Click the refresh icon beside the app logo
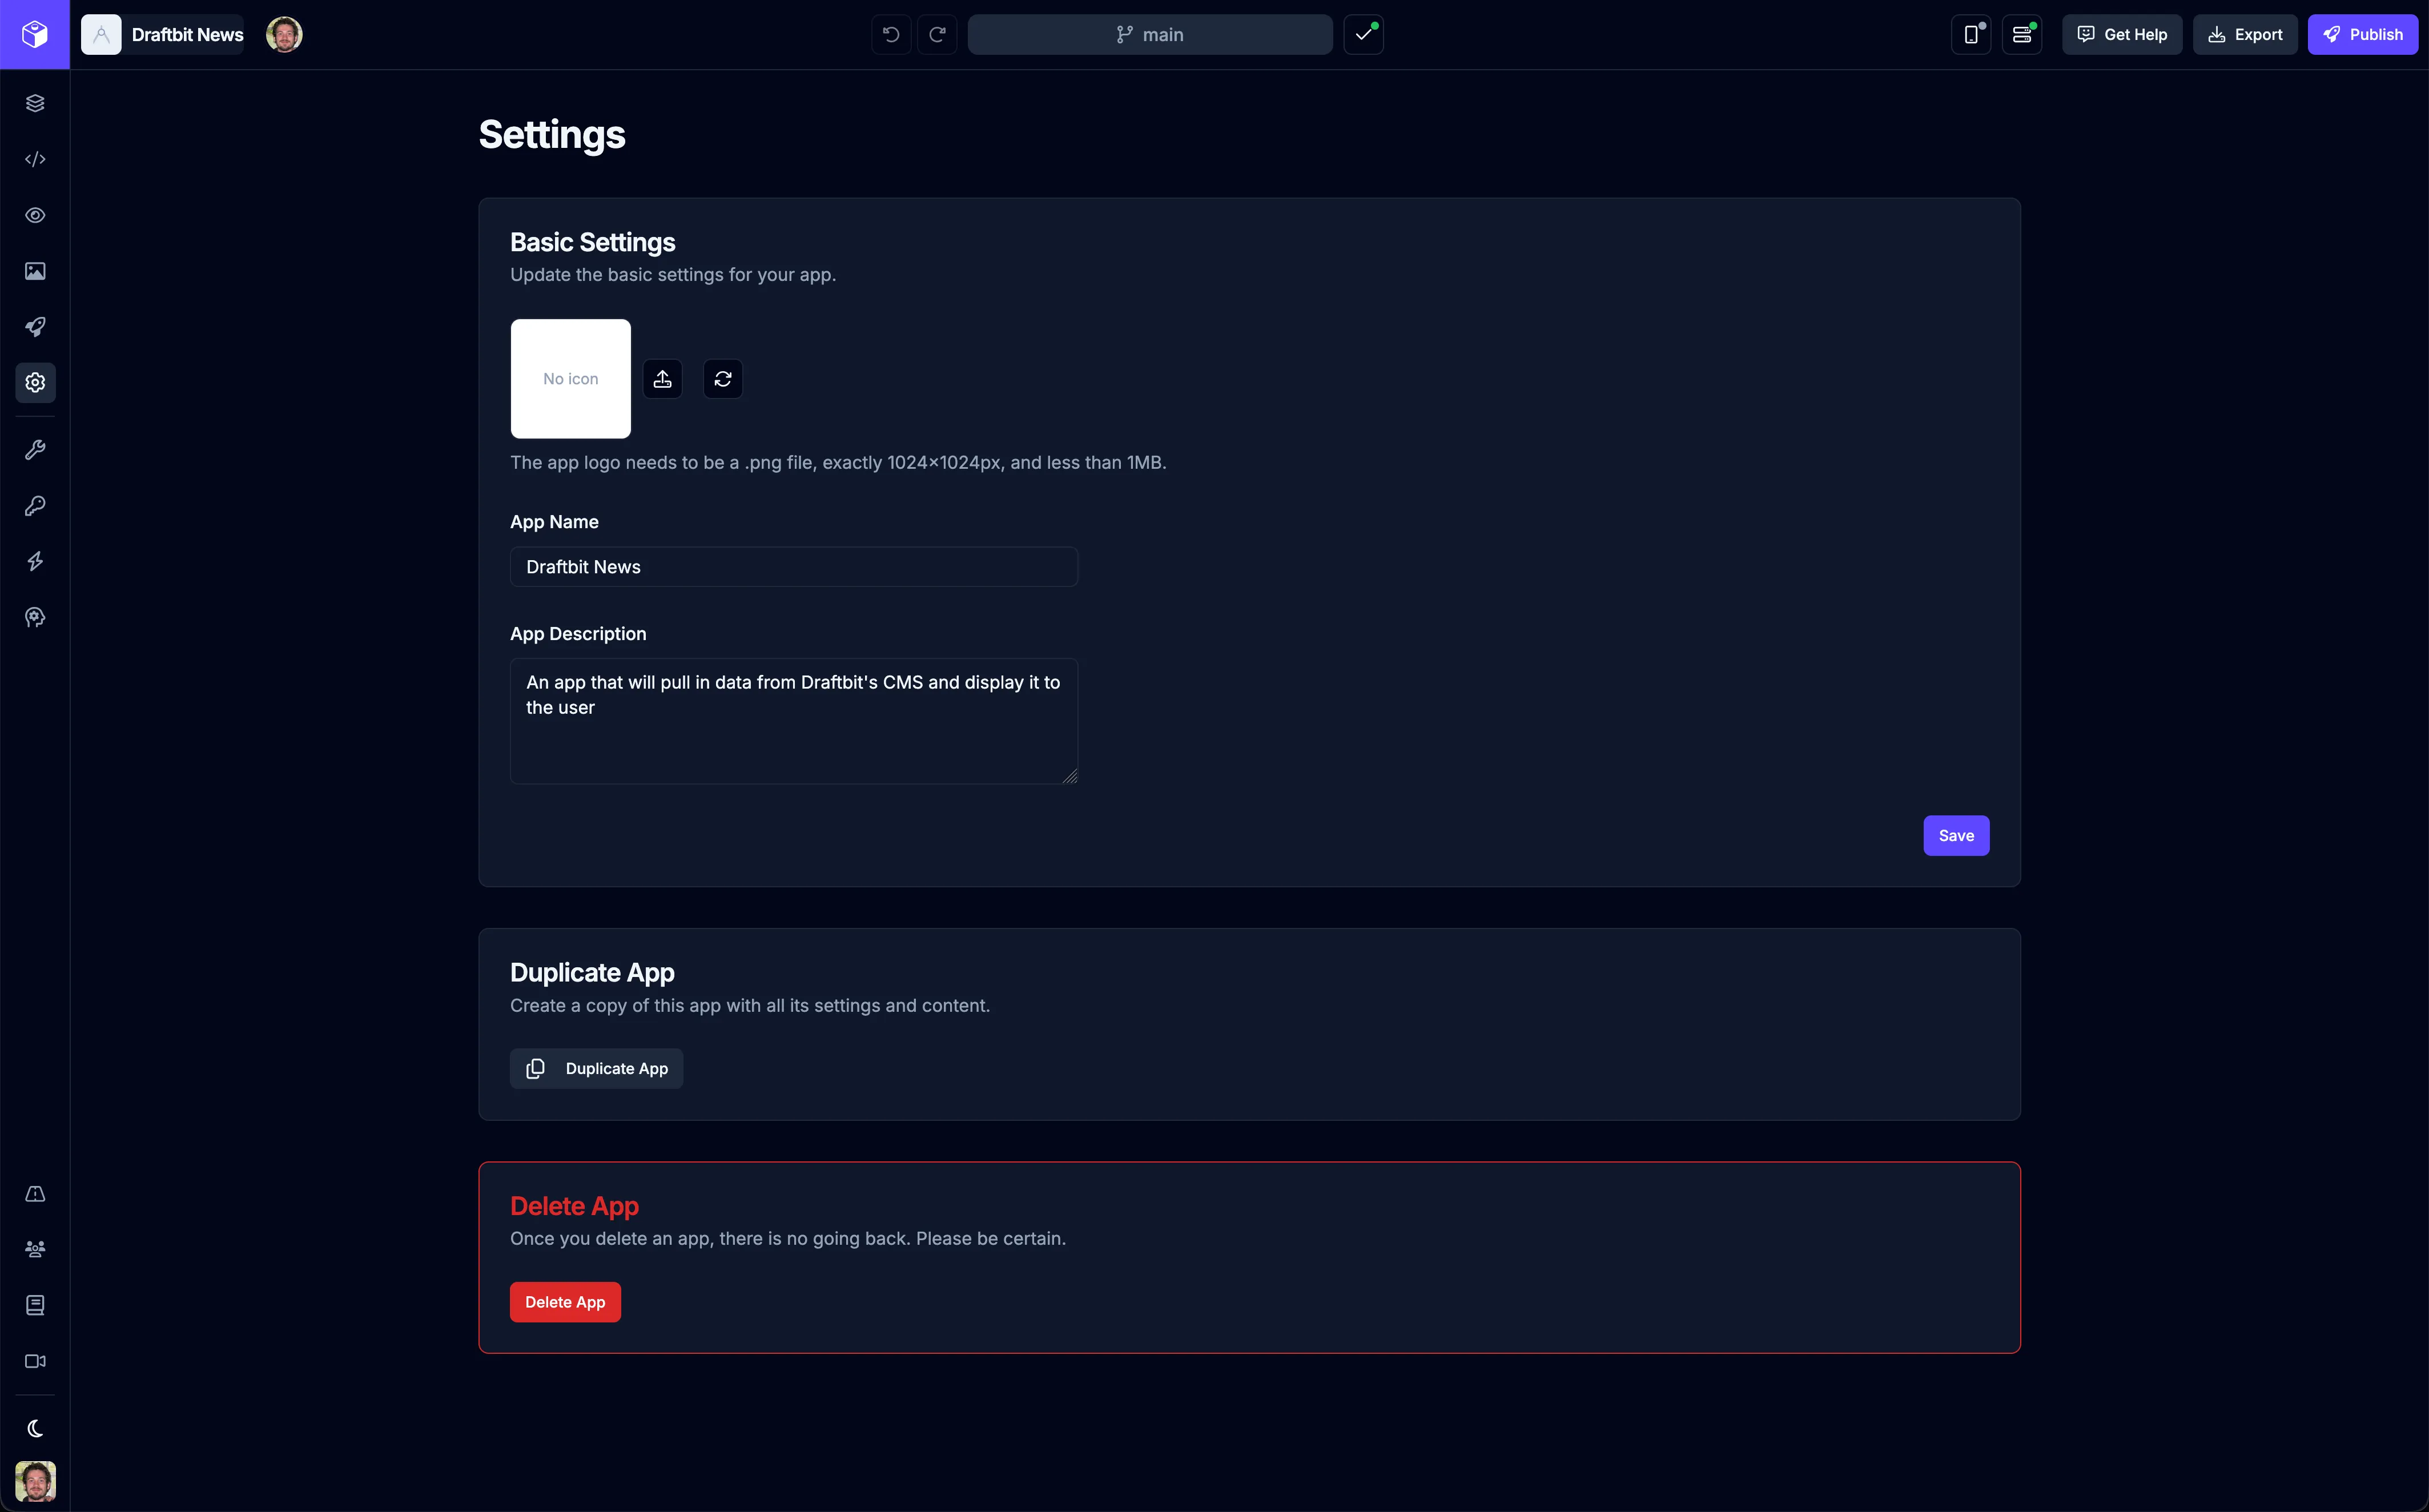Viewport: 2429px width, 1512px height. pyautogui.click(x=722, y=378)
